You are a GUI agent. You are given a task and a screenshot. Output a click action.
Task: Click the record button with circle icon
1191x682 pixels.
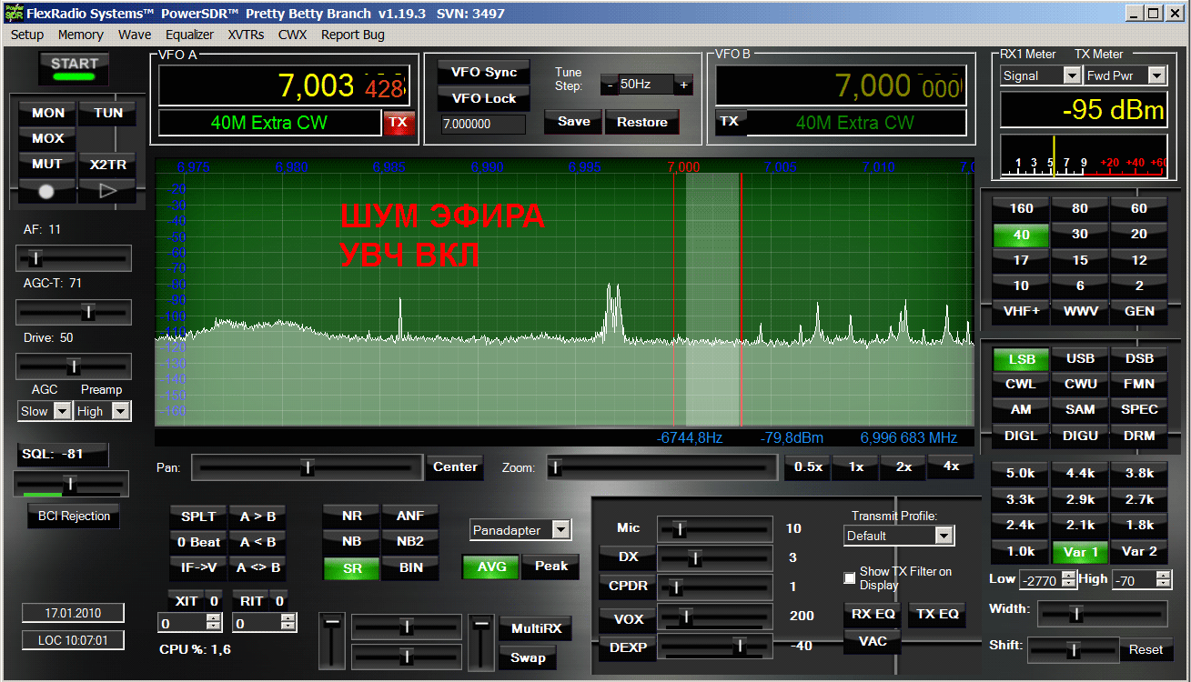47,190
